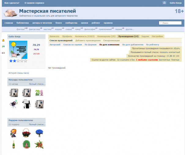Open the film camera award icon
Image resolution: width=185 pixels, height=155 pixels.
click(13, 104)
